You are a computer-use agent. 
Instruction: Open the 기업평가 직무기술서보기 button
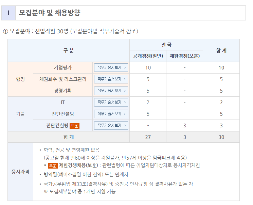111,67
